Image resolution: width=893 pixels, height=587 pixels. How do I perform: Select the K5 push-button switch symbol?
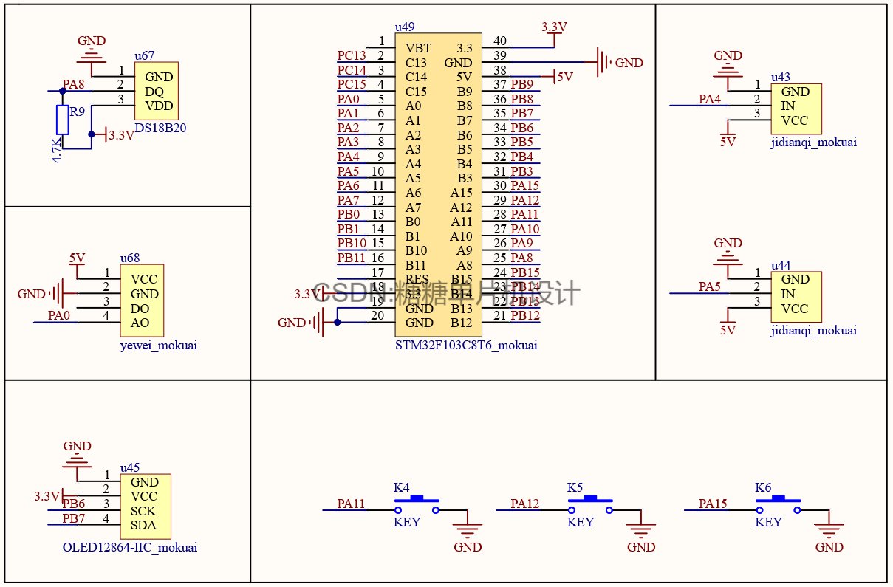tap(590, 505)
